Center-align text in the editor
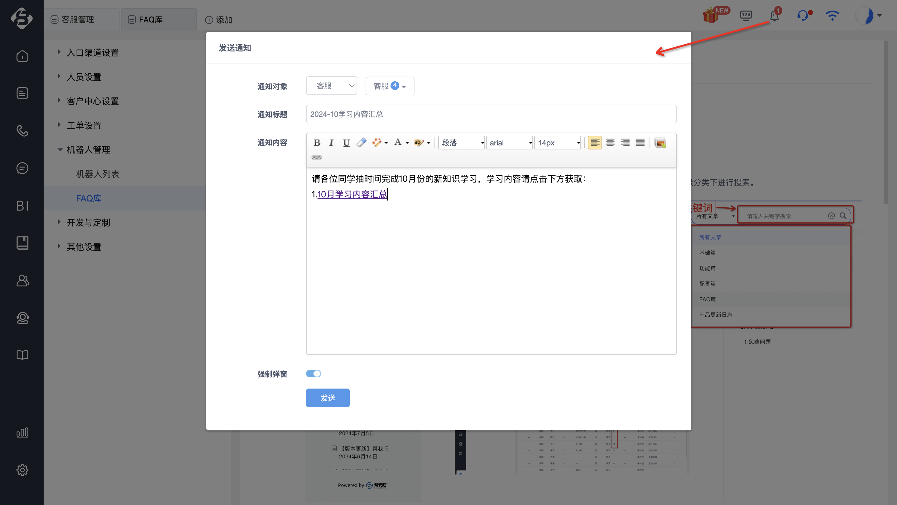The width and height of the screenshot is (897, 505). 610,143
